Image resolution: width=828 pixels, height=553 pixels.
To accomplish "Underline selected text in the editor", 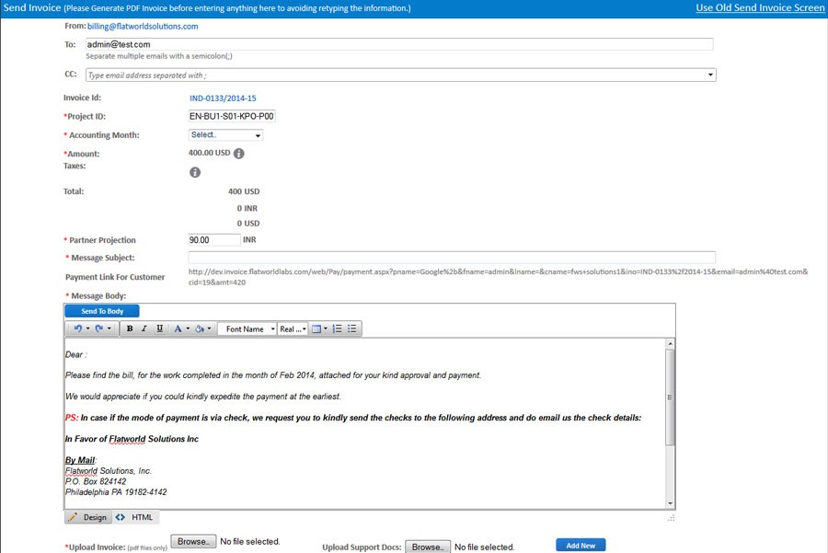I will coord(158,328).
